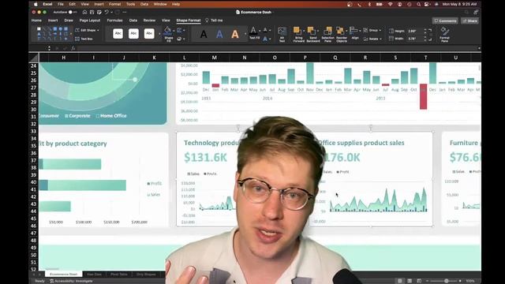Open the Home ribbon tab
Viewport: 505px width, 284px height.
click(x=36, y=21)
